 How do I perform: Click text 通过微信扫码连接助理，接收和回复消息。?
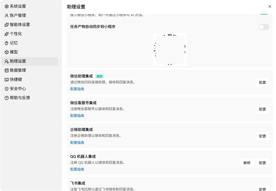coord(103,82)
